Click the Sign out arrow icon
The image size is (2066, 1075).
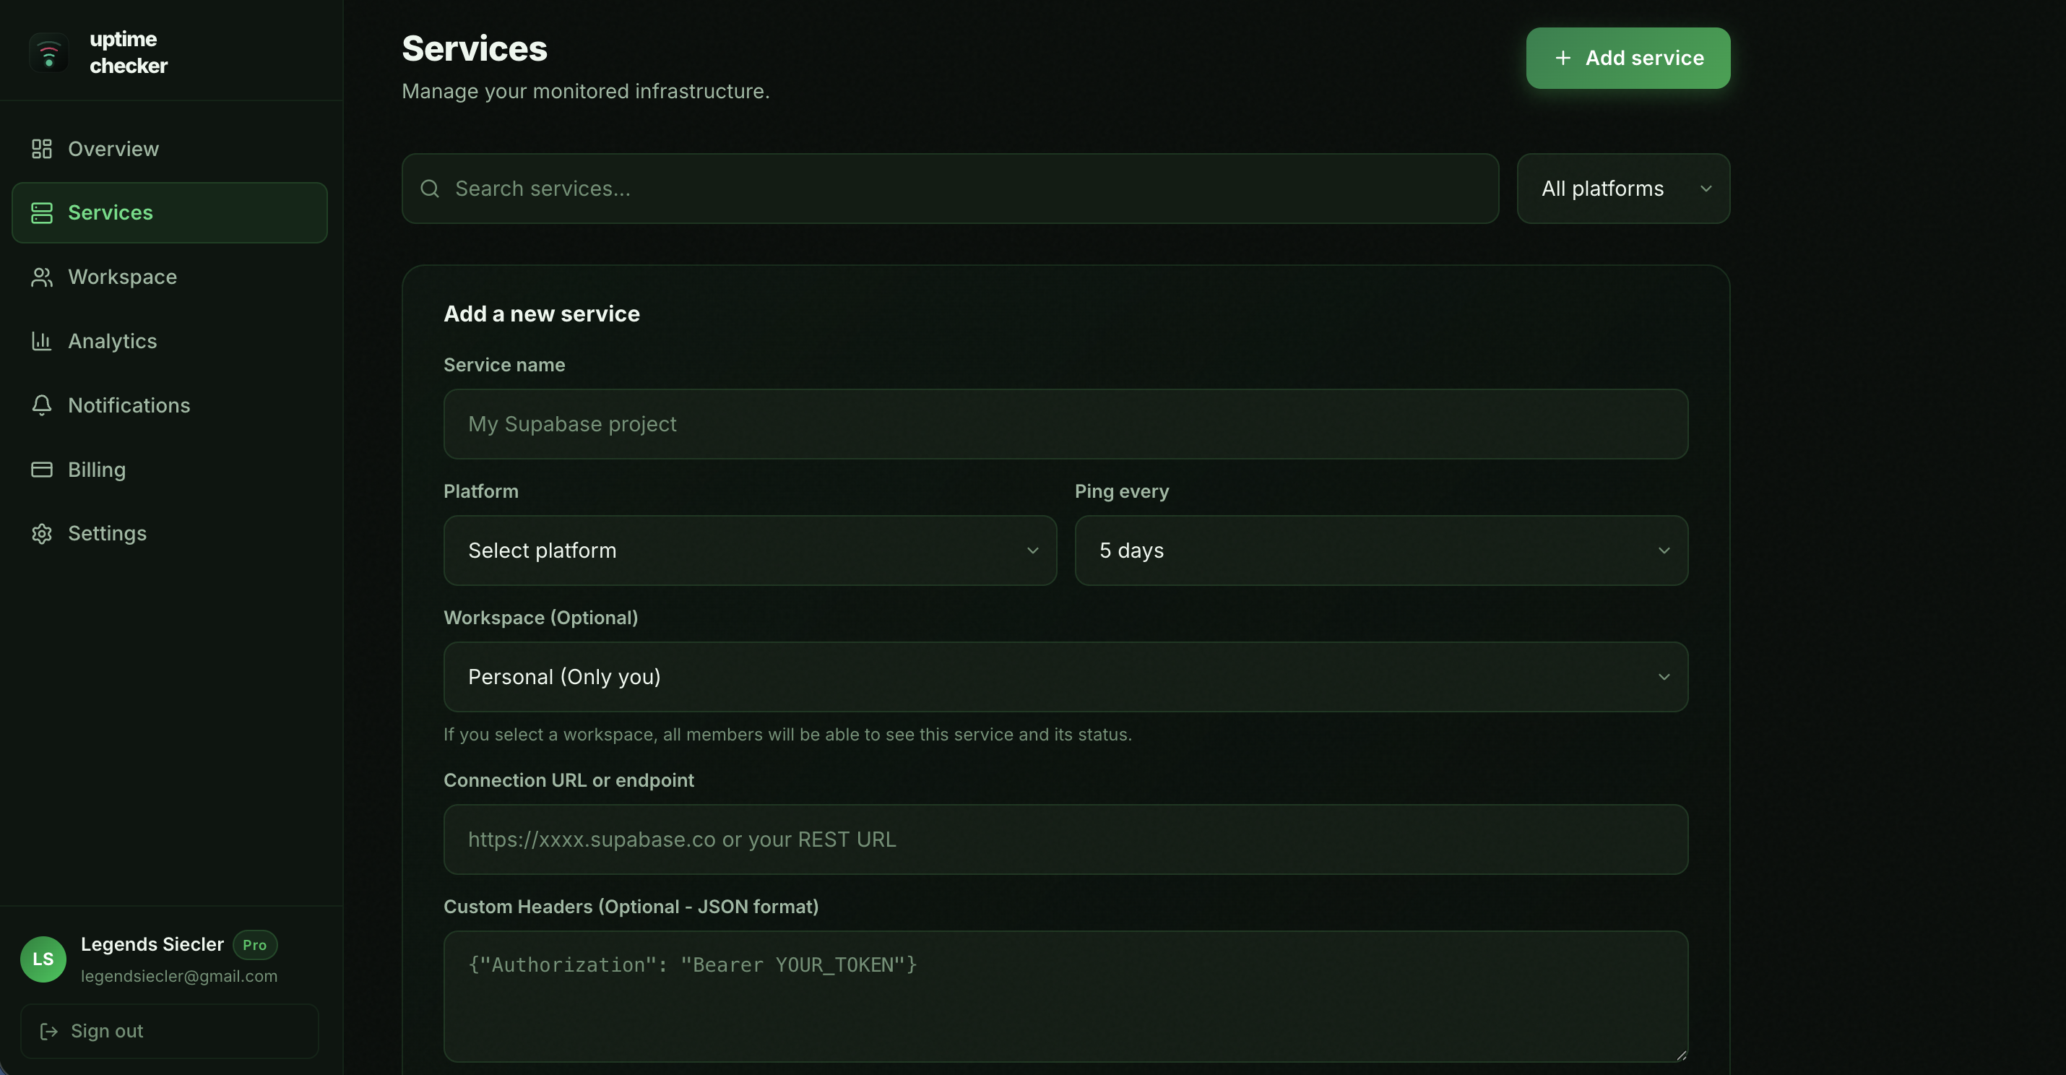pyautogui.click(x=49, y=1031)
